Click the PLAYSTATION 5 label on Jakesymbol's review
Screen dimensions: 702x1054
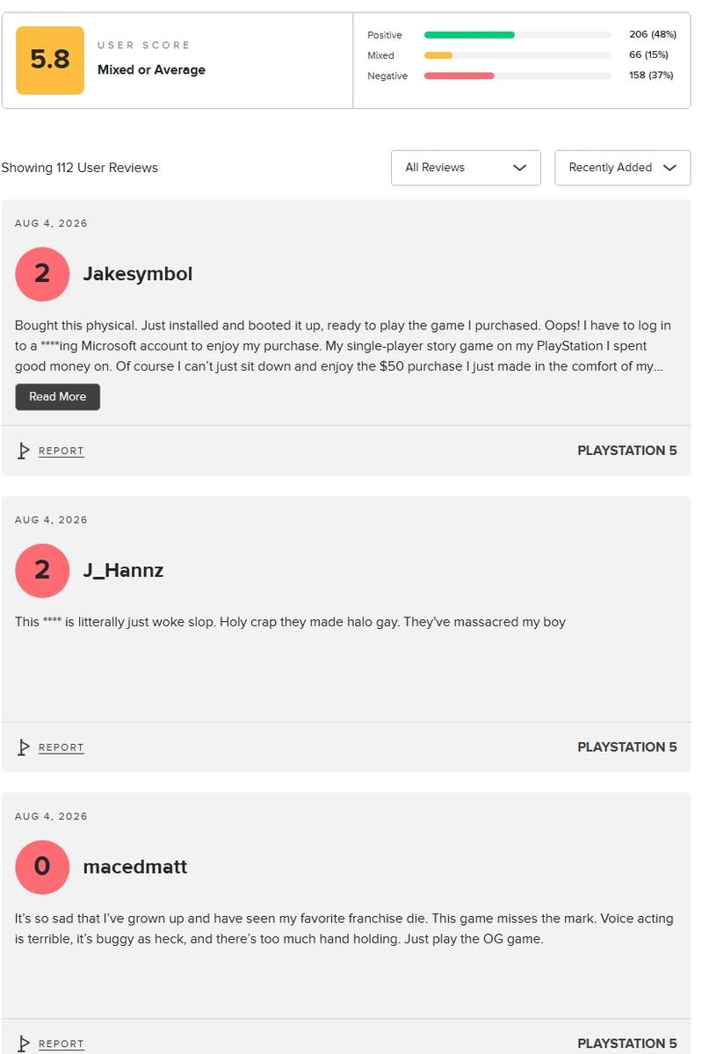click(x=627, y=451)
